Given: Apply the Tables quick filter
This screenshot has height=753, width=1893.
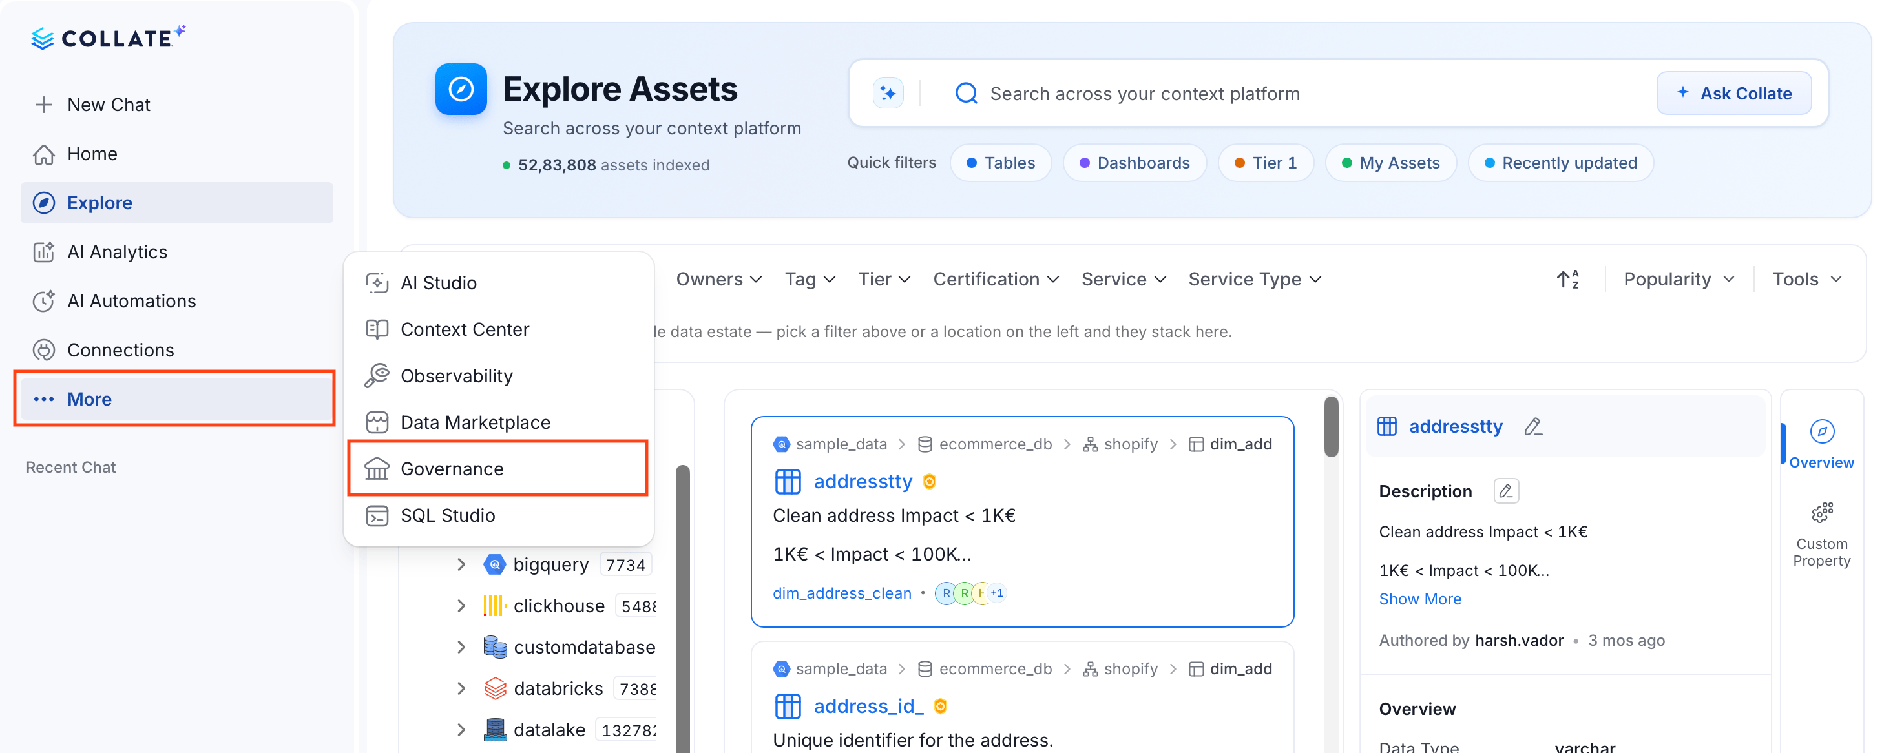Looking at the screenshot, I should 1000,163.
